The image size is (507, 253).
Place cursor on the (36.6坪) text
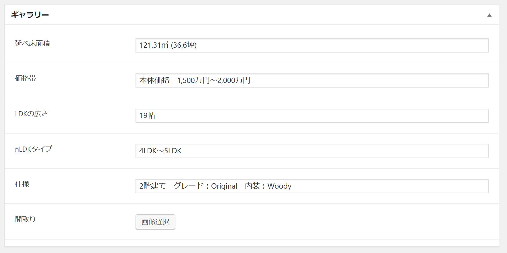pos(184,45)
